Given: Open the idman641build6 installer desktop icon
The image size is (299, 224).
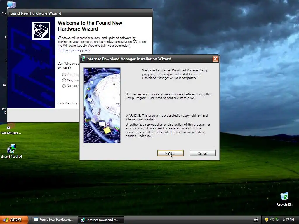Looking at the screenshot, I should (11, 151).
